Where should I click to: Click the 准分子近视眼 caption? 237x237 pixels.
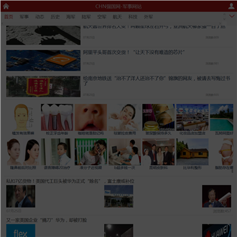pos(91,168)
